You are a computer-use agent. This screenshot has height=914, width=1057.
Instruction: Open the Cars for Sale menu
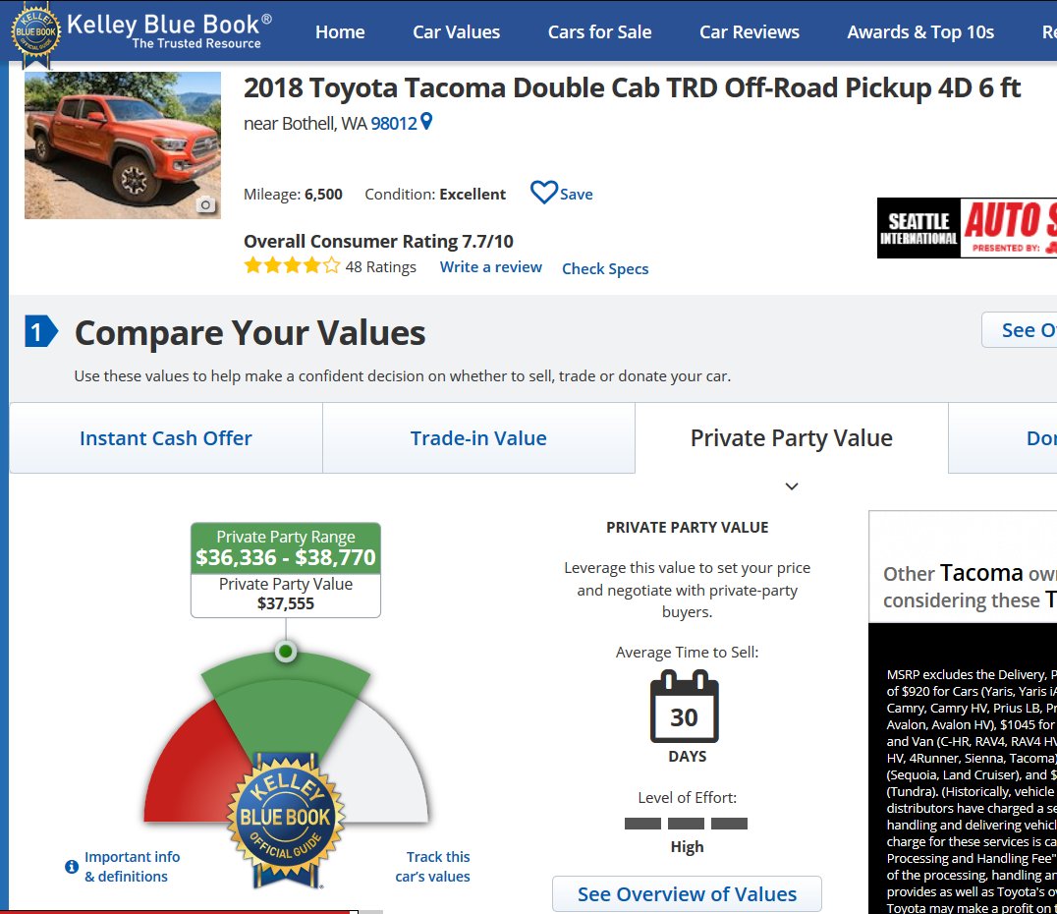click(x=600, y=31)
